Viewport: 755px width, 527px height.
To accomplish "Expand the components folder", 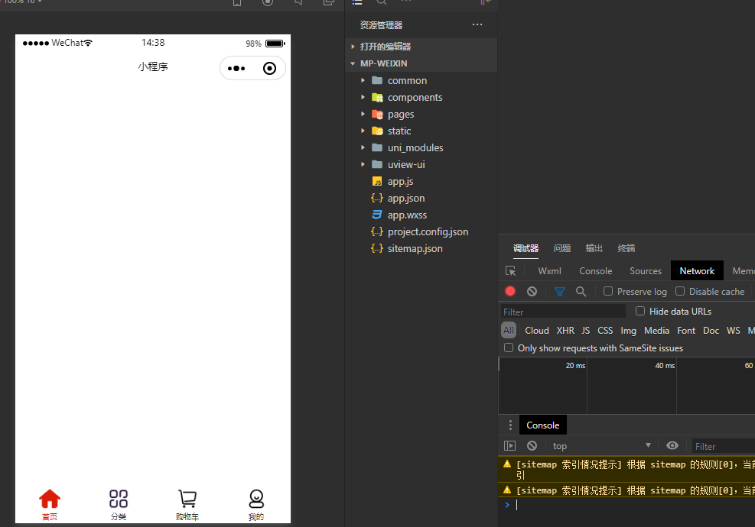I will coord(415,97).
